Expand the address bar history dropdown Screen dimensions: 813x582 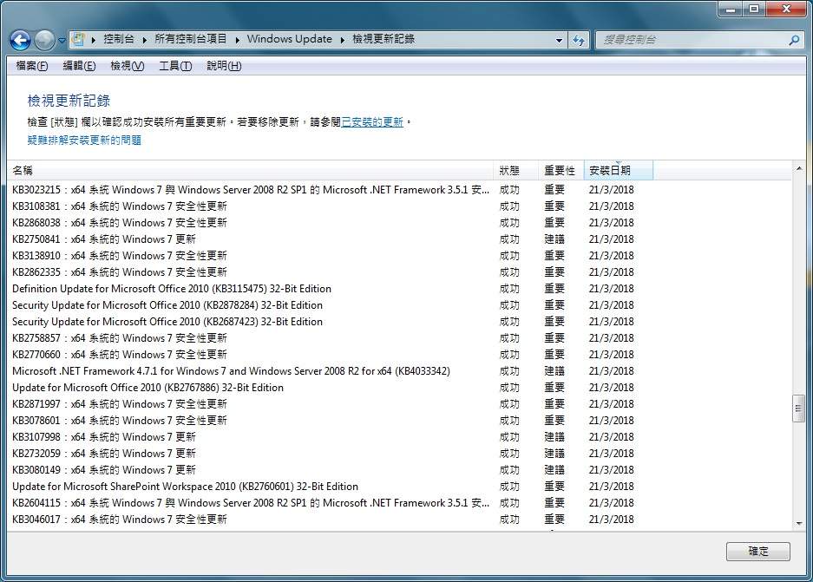click(x=559, y=40)
